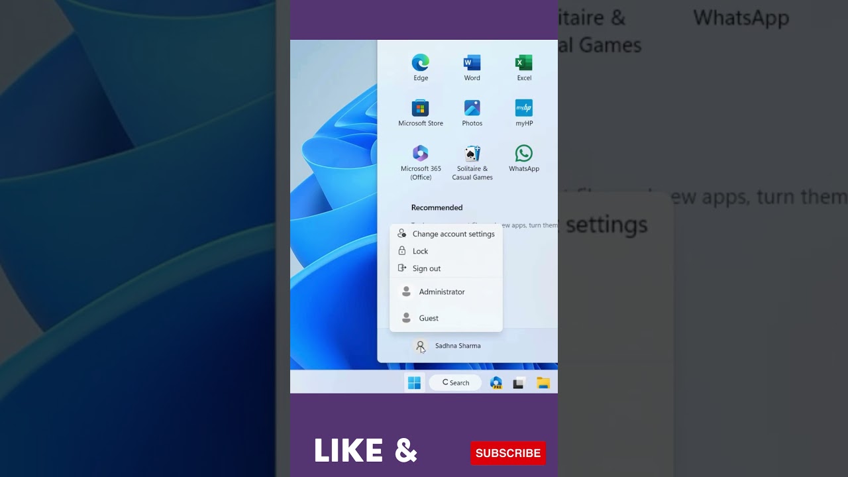848x477 pixels.
Task: Open Microsoft 365 (Office) app
Action: click(x=421, y=162)
